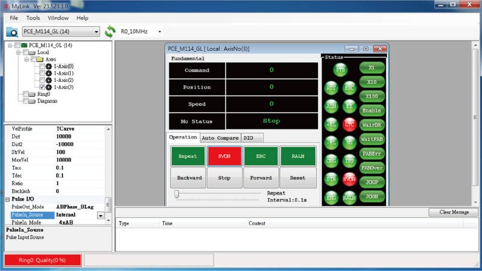482x271 pixels.
Task: Check the 1-Axis(1) checkbox
Action: tap(42, 73)
